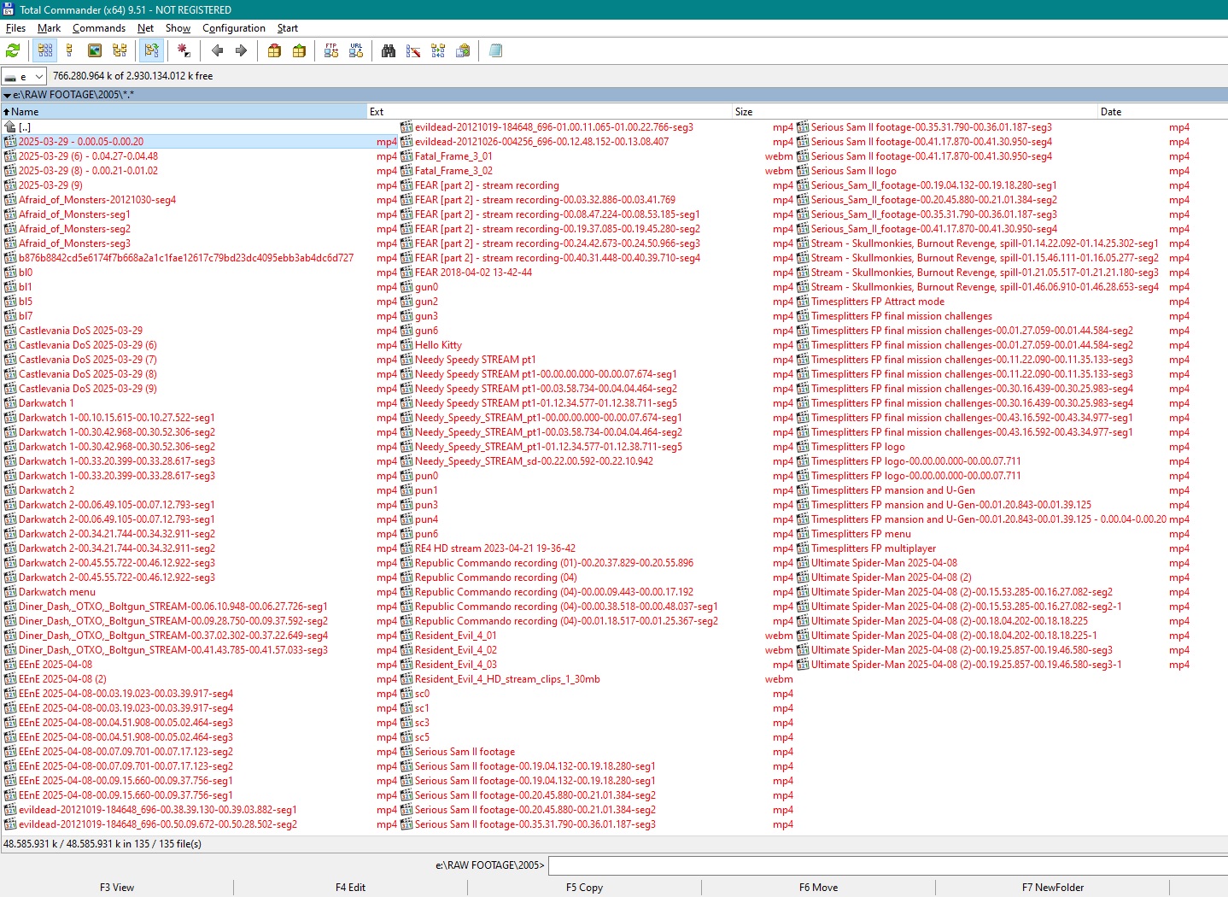Open the Notepad toolbar icon
The height and width of the screenshot is (897, 1228).
click(495, 51)
